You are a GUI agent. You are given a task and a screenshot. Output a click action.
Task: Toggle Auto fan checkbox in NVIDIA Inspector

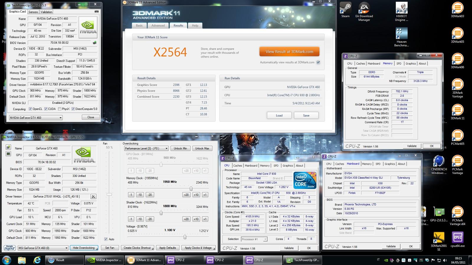click(x=106, y=239)
